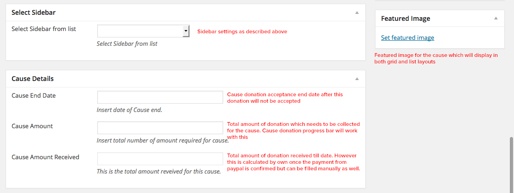Click the Cause Amount field label
The image size is (514, 193).
(x=32, y=126)
